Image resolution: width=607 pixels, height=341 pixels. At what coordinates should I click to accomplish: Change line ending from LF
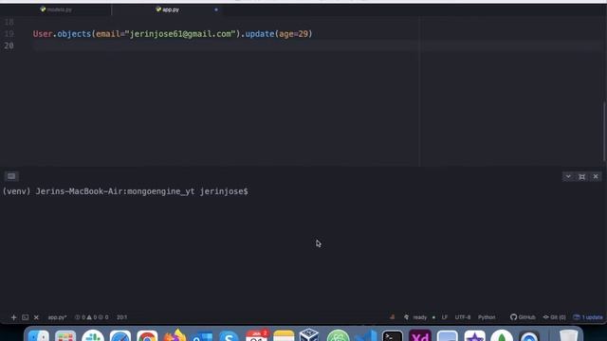click(445, 317)
